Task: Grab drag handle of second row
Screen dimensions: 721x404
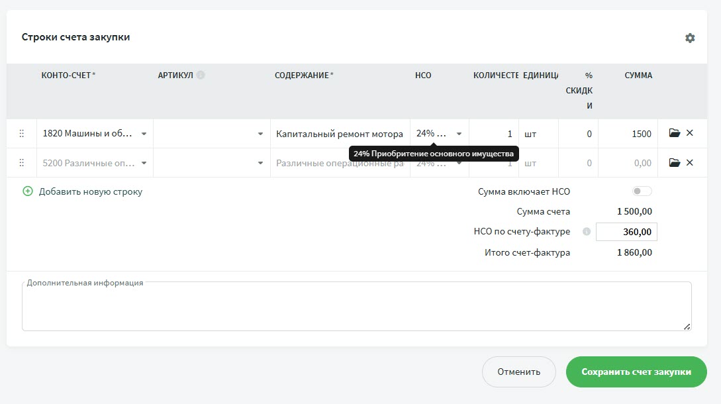Action: [x=21, y=163]
